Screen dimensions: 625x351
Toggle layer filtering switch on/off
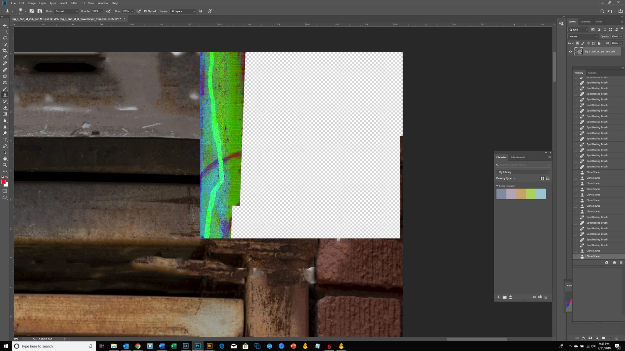tap(621, 29)
